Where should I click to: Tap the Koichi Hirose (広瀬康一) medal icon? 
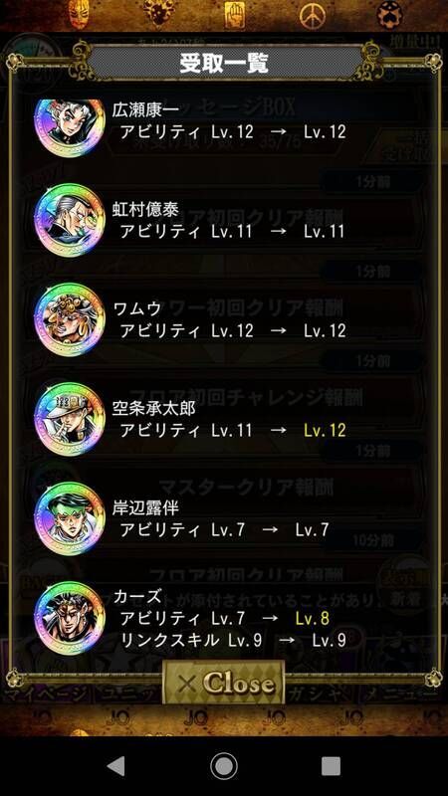[x=70, y=128]
